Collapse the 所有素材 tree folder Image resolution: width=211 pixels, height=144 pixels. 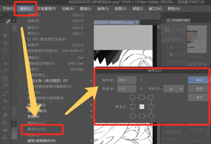pyautogui.click(x=164, y=40)
